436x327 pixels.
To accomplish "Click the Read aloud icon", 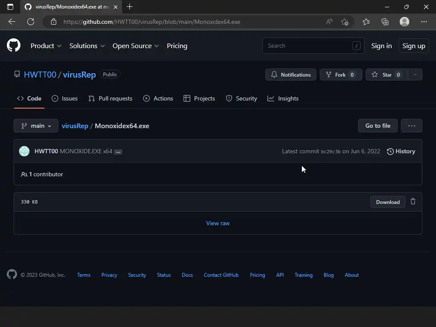I will pos(329,22).
